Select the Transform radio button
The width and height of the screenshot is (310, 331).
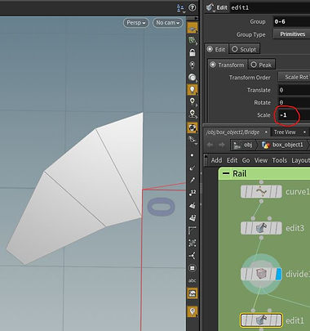(227, 65)
